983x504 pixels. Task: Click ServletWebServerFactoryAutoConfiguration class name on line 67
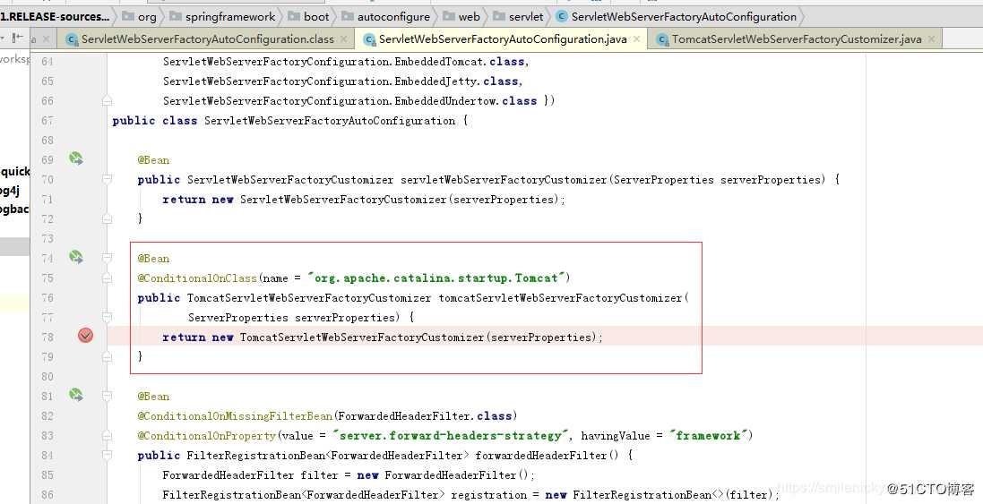[x=330, y=121]
